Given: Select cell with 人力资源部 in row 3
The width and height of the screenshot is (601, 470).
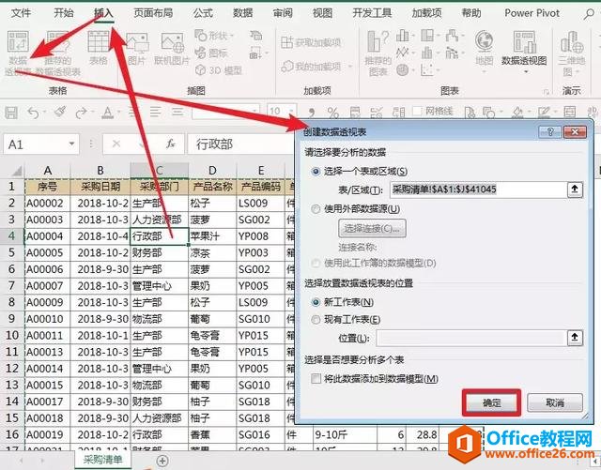Looking at the screenshot, I should 160,220.
